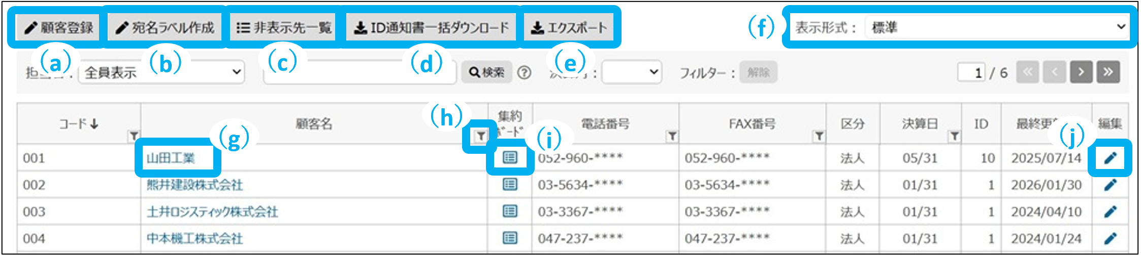The image size is (1141, 255).
Task: Go to the next page arrow
Action: coord(1081,72)
